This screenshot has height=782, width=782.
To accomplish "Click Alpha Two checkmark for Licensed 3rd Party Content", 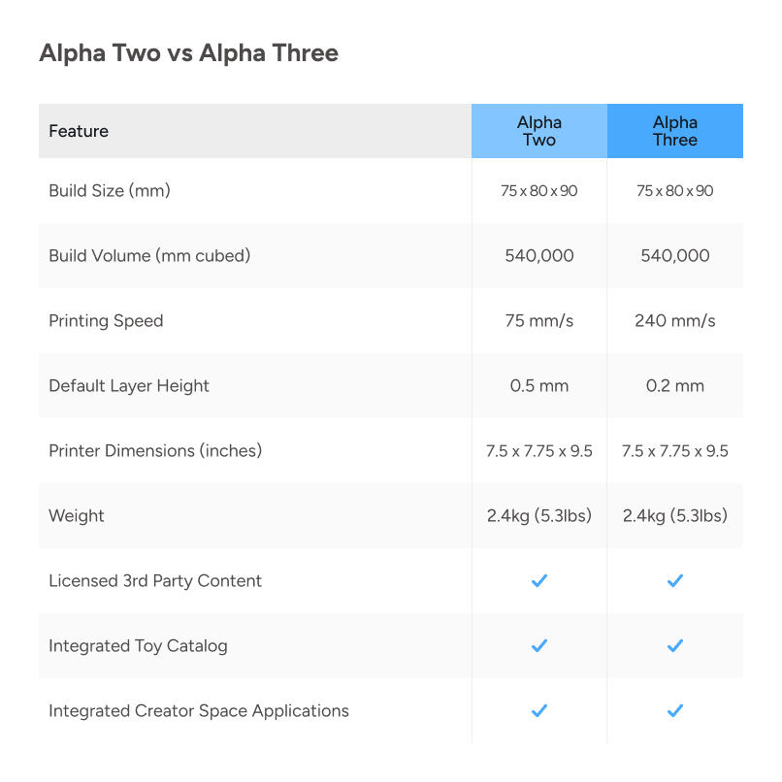I will (x=539, y=580).
